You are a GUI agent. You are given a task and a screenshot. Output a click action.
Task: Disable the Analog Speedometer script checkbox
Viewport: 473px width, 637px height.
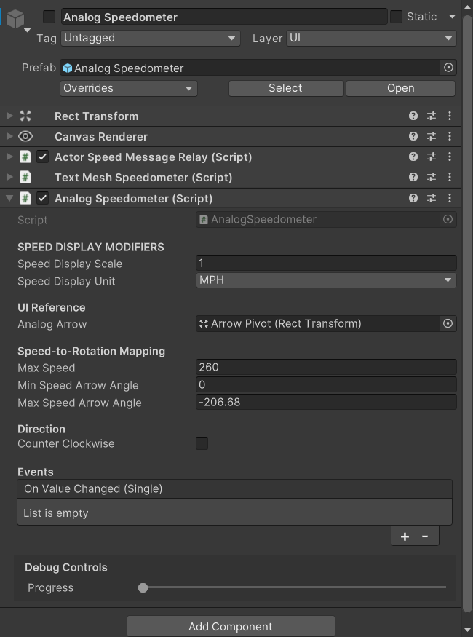pyautogui.click(x=43, y=198)
